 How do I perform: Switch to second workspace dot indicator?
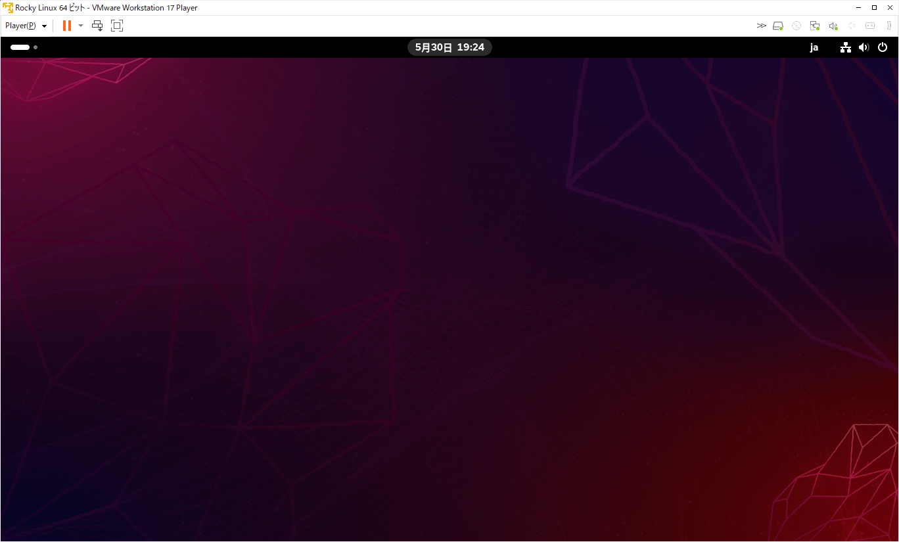click(x=35, y=47)
